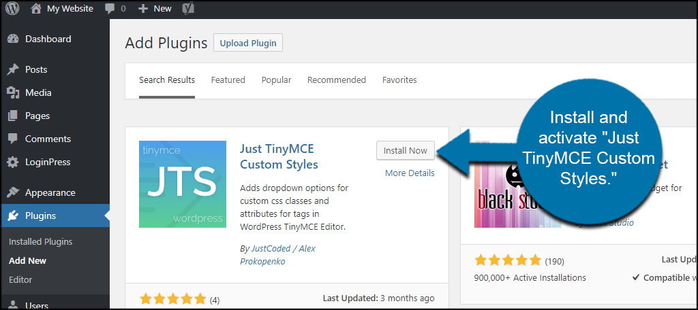
Task: Click My Website site name link
Action: (70, 9)
